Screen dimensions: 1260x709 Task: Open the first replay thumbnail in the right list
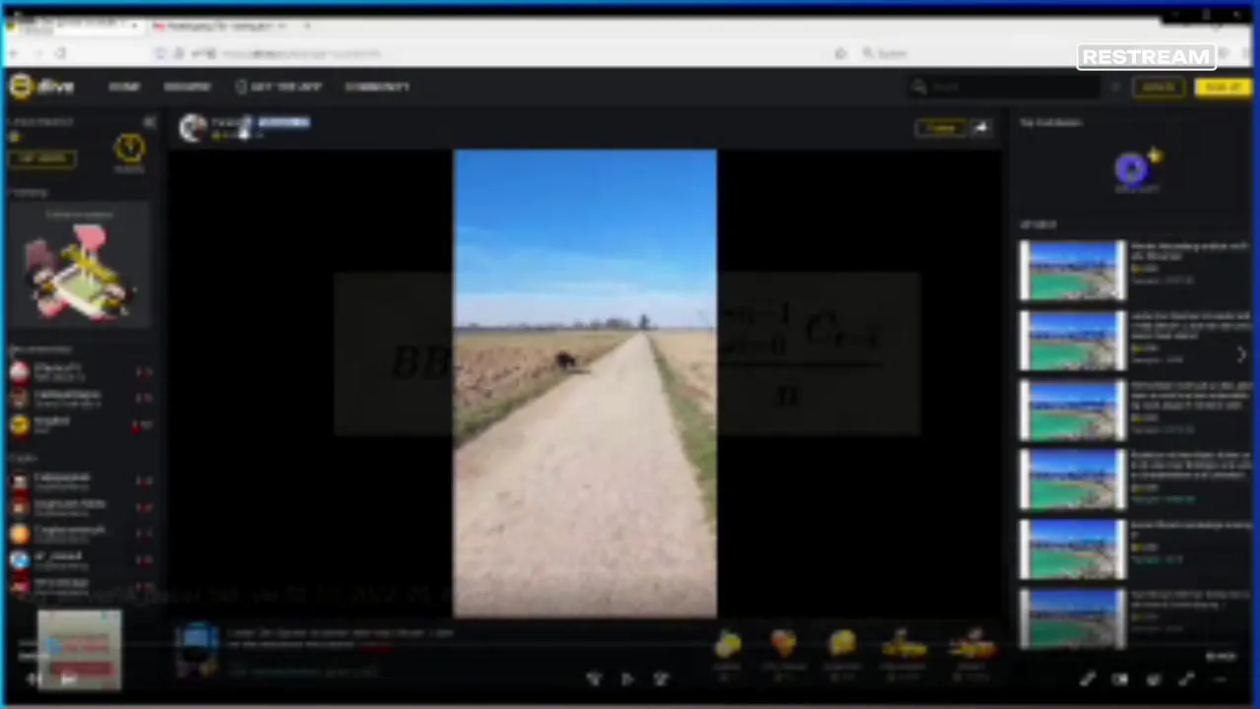pos(1073,270)
